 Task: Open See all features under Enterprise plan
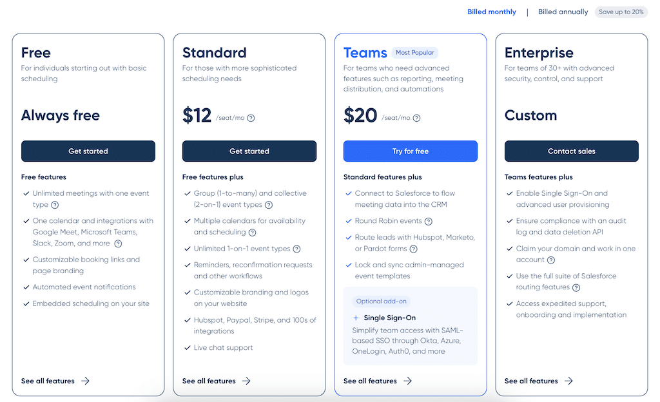point(538,381)
